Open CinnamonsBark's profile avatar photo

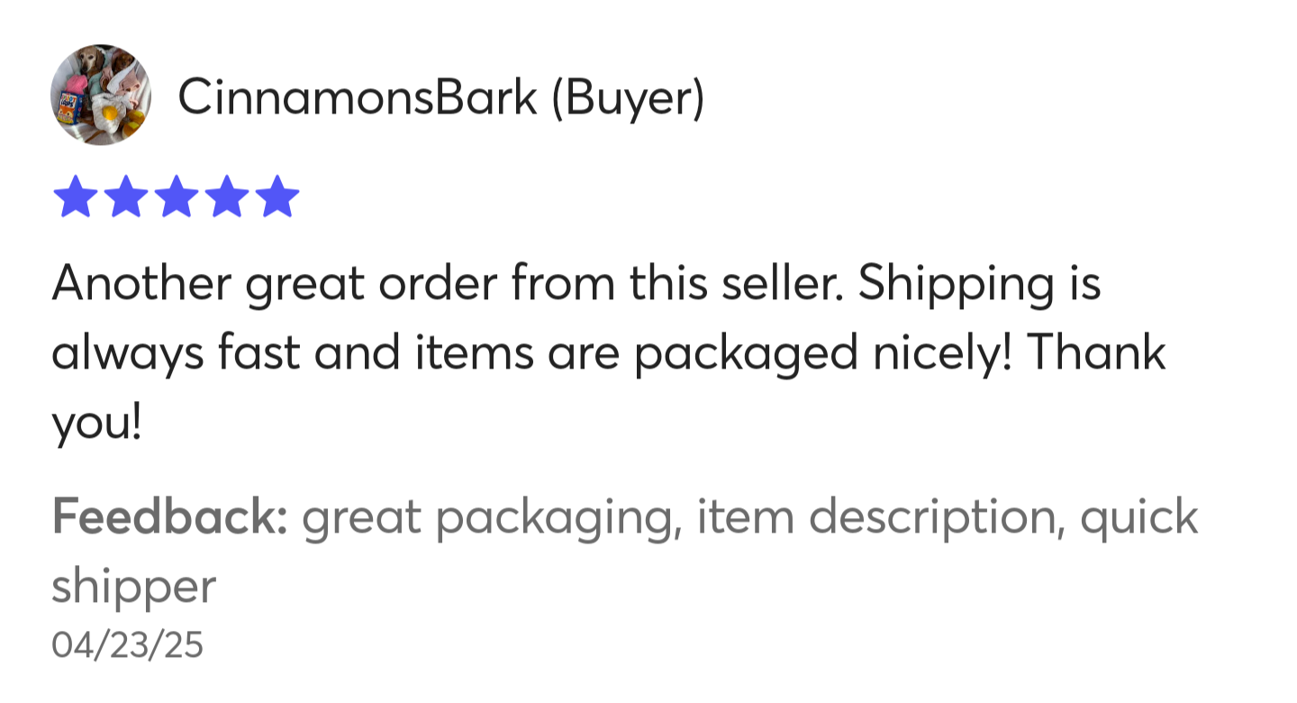100,95
